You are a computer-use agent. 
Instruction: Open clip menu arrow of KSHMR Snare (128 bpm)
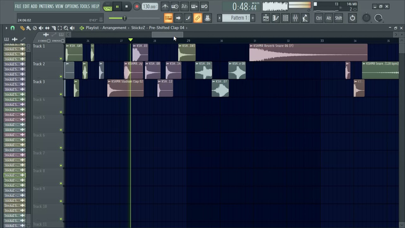tap(364, 64)
